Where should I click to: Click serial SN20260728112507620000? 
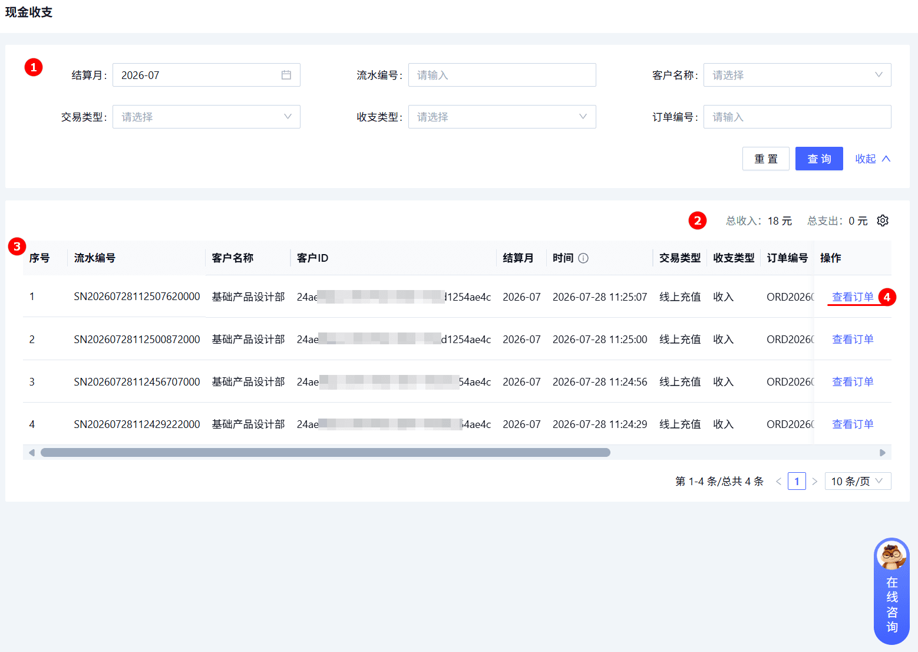click(137, 297)
